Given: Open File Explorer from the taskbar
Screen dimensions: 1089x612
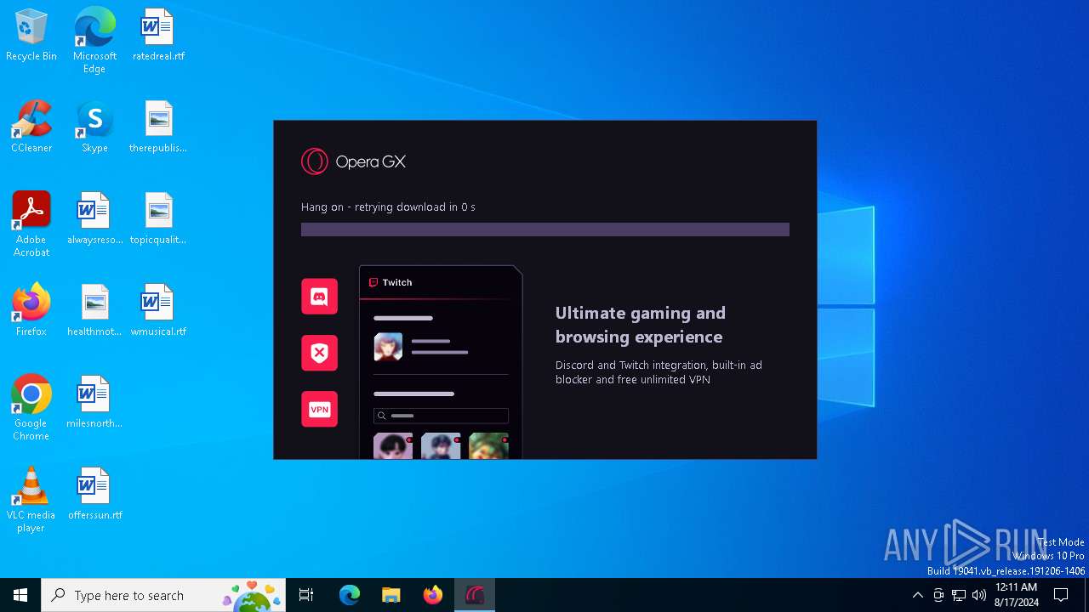Looking at the screenshot, I should [391, 595].
